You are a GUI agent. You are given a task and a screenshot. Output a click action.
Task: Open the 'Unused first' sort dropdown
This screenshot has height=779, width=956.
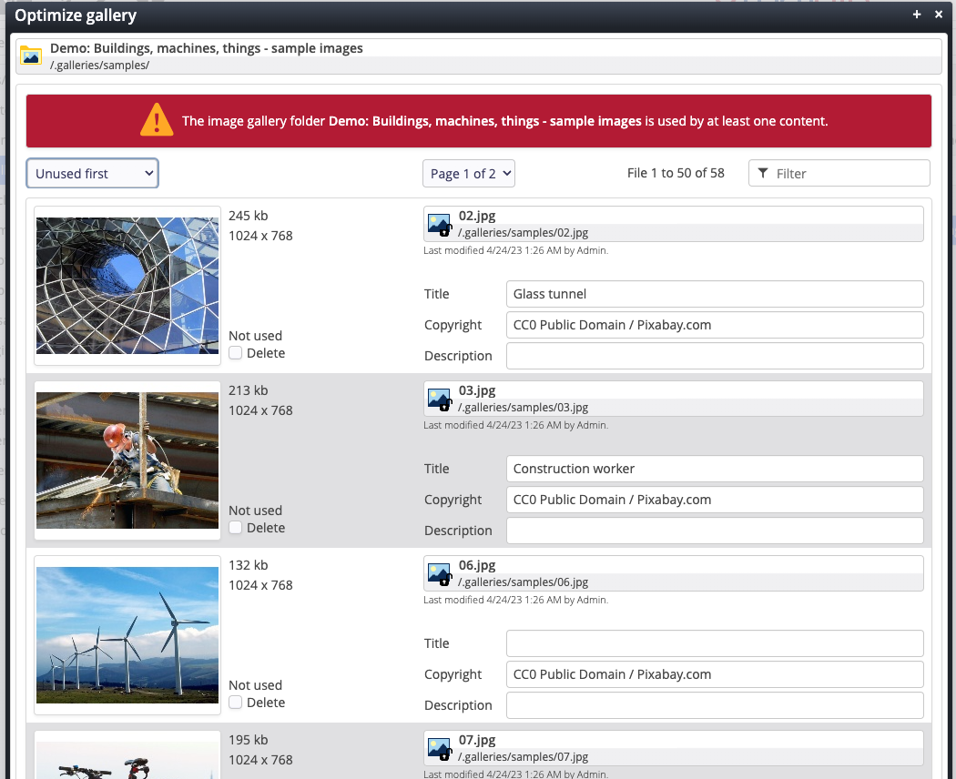[x=93, y=174]
